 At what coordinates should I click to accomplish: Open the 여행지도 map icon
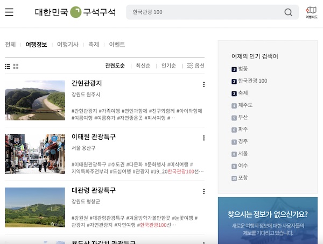(x=311, y=12)
